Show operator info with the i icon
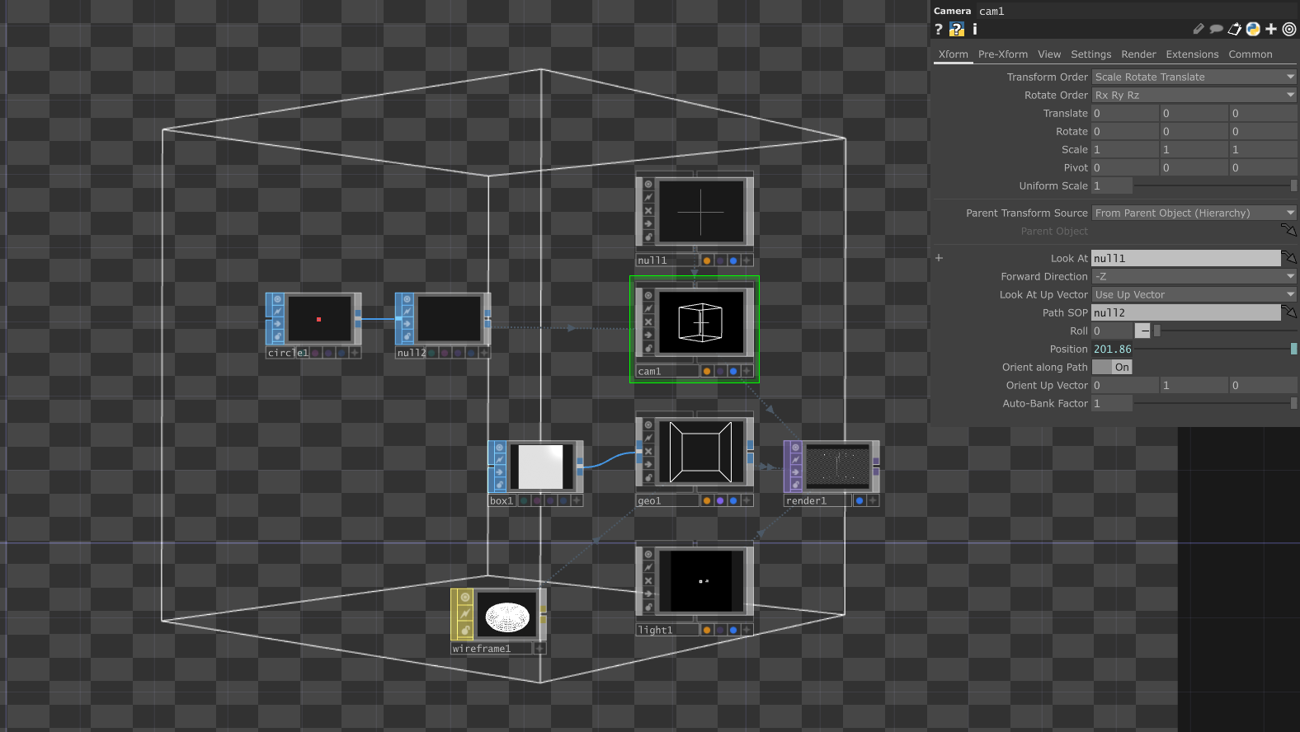Image resolution: width=1300 pixels, height=732 pixels. (974, 30)
